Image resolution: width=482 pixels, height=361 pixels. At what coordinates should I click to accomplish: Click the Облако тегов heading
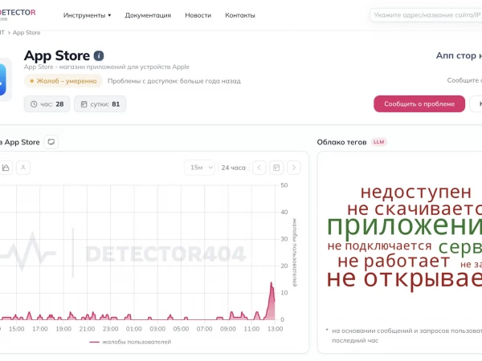point(341,142)
